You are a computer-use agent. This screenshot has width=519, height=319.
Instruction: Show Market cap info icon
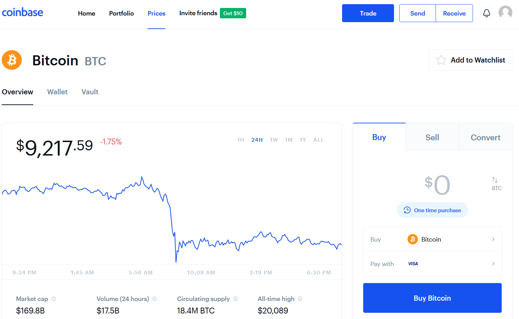(x=54, y=299)
